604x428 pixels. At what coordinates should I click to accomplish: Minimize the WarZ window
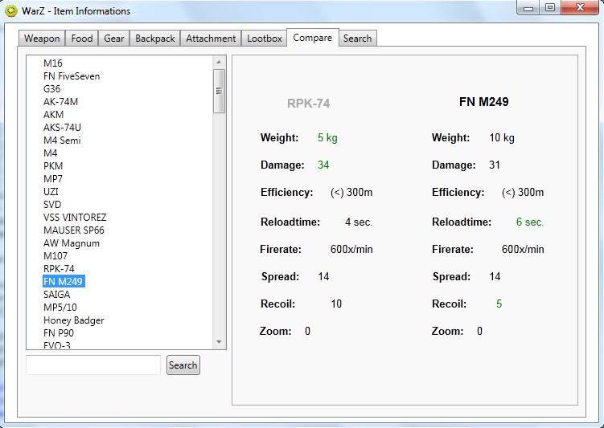[x=528, y=8]
